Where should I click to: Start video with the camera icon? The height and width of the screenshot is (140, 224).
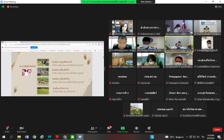point(21,128)
